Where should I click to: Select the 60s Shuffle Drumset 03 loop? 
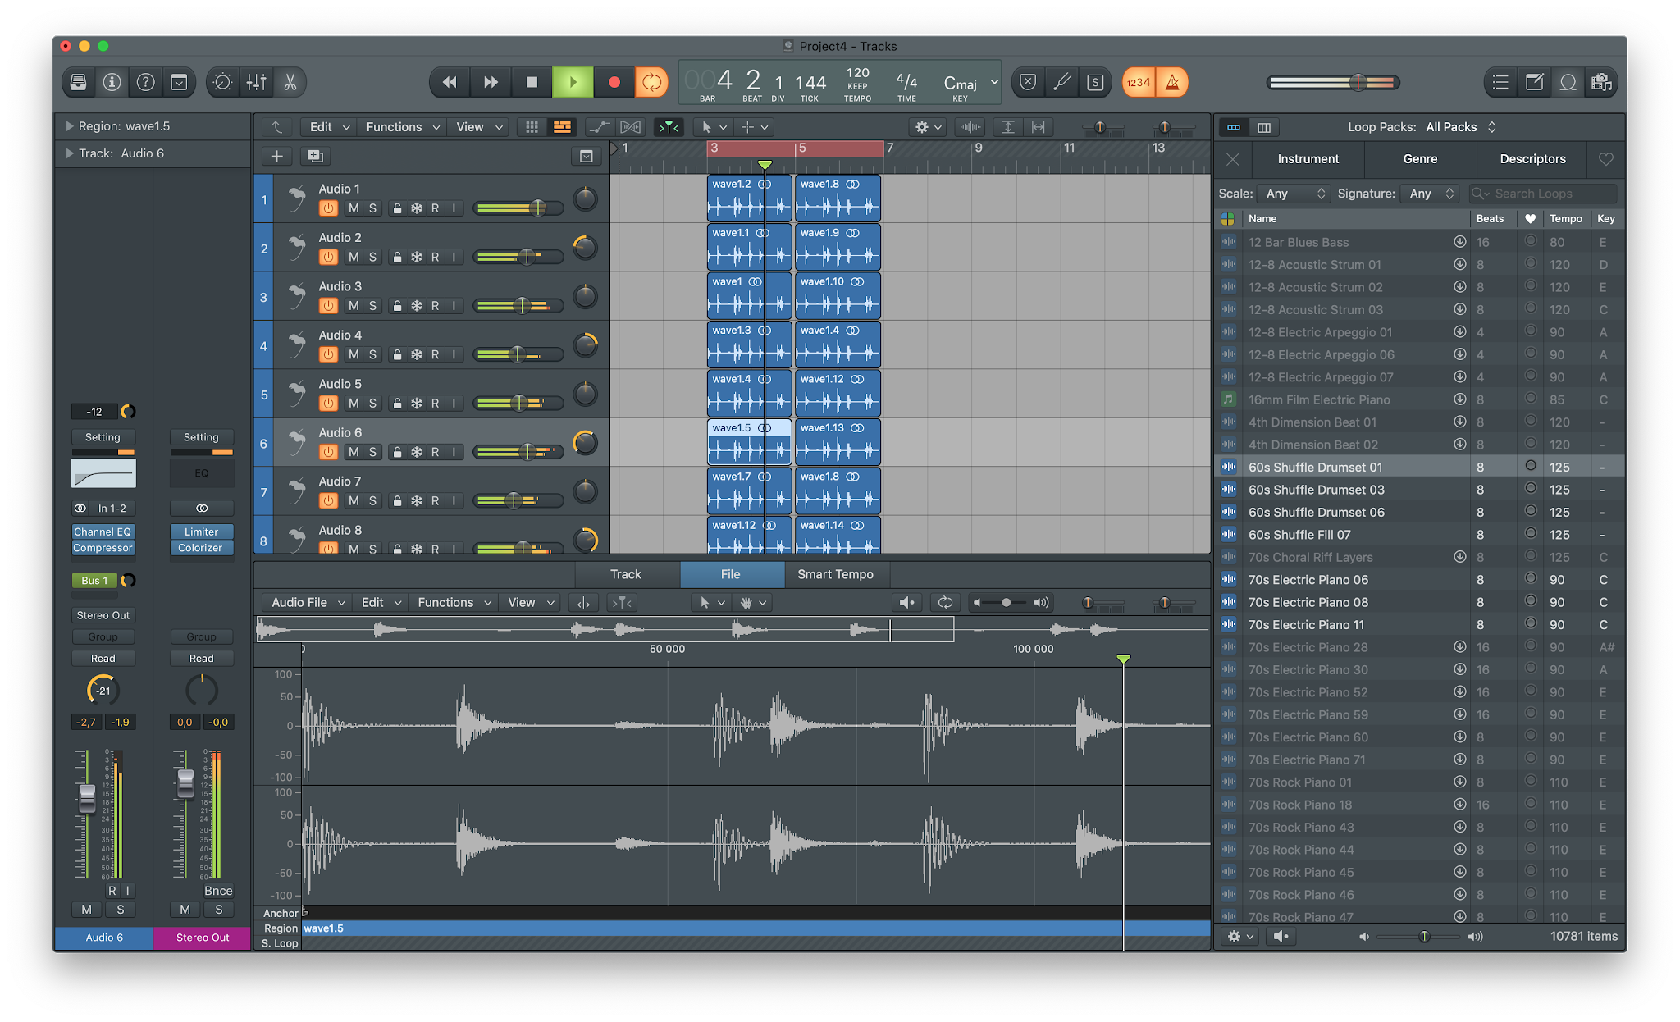point(1316,490)
